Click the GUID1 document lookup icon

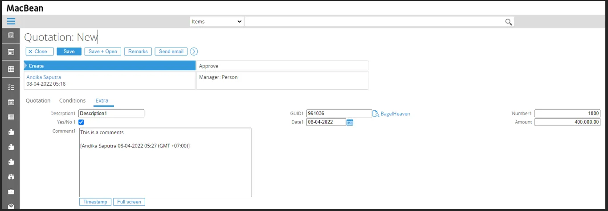pos(375,114)
